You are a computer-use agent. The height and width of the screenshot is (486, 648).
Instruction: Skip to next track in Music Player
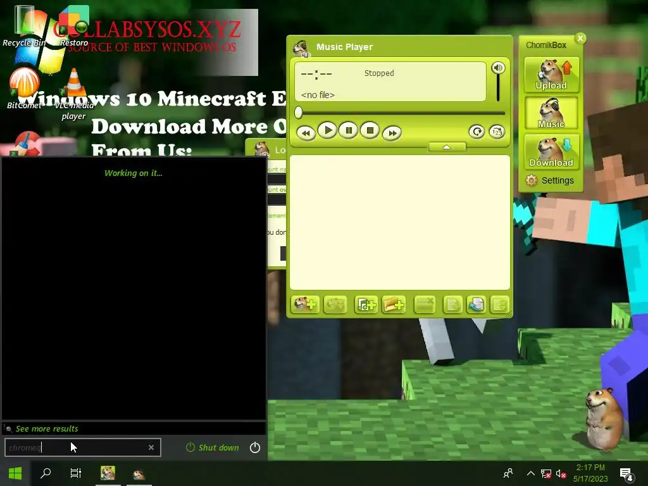[x=392, y=133]
